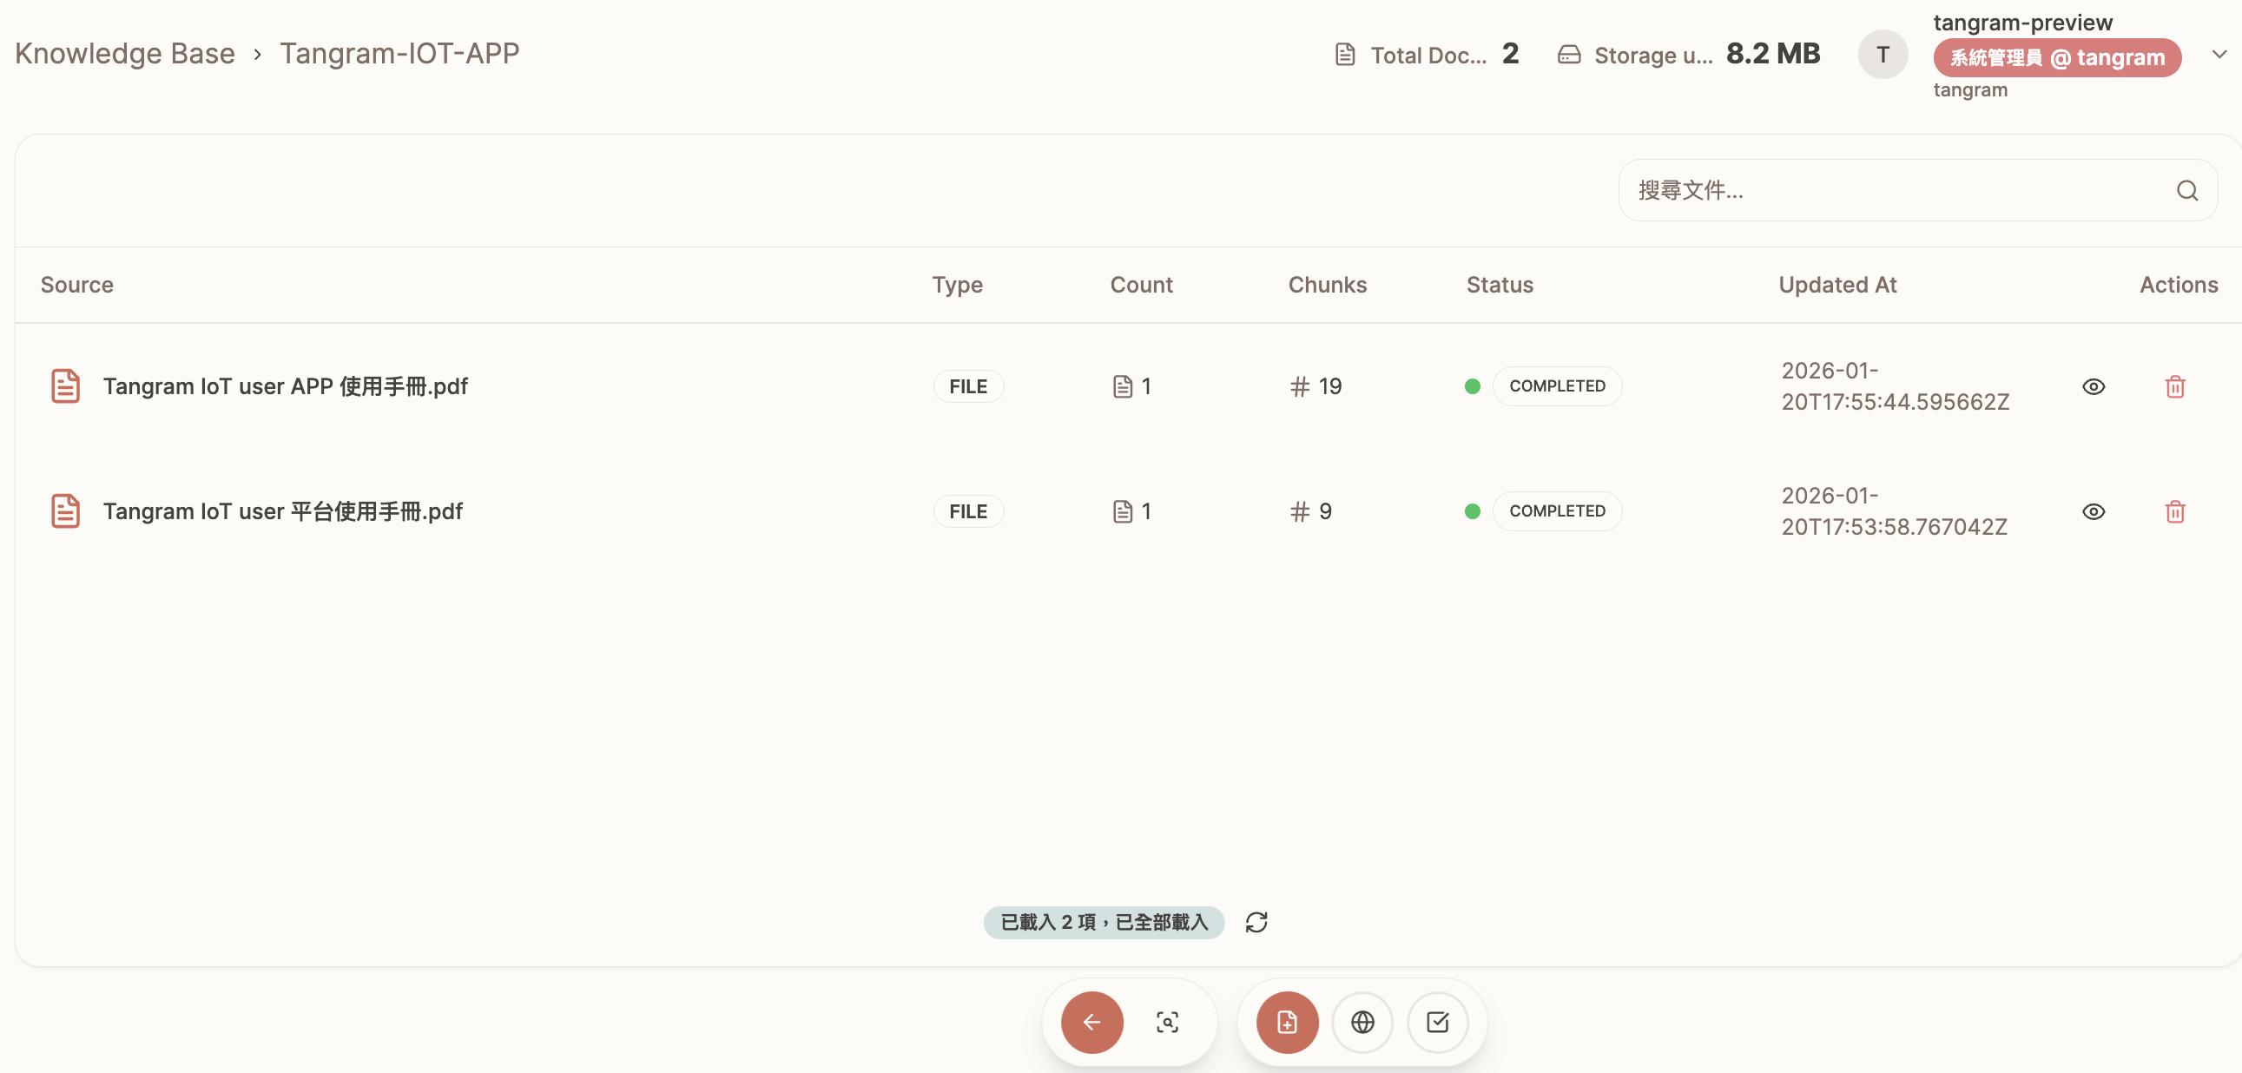Delete the Tangram IoT user 平台使用手冊 PDF
The height and width of the screenshot is (1073, 2242).
click(x=2174, y=511)
